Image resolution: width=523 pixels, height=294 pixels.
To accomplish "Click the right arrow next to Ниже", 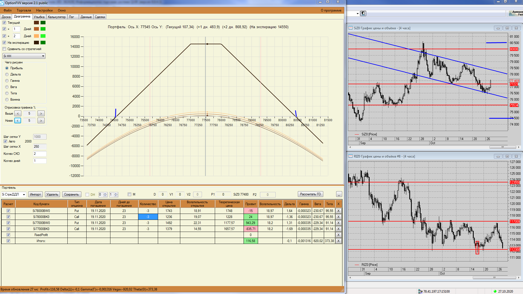I will (x=41, y=121).
